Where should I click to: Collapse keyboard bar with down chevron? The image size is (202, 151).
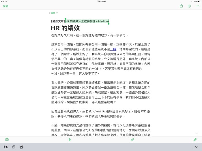[197, 147]
